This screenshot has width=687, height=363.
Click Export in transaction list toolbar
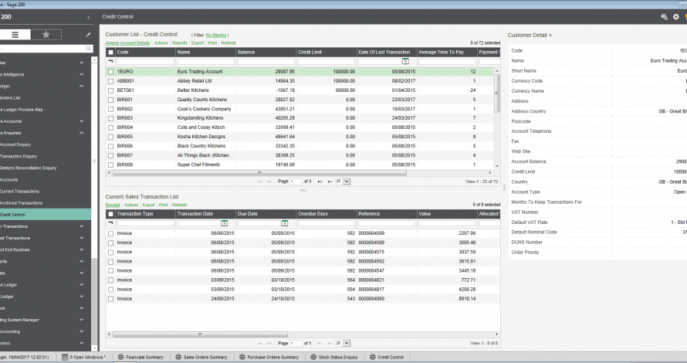pyautogui.click(x=148, y=205)
